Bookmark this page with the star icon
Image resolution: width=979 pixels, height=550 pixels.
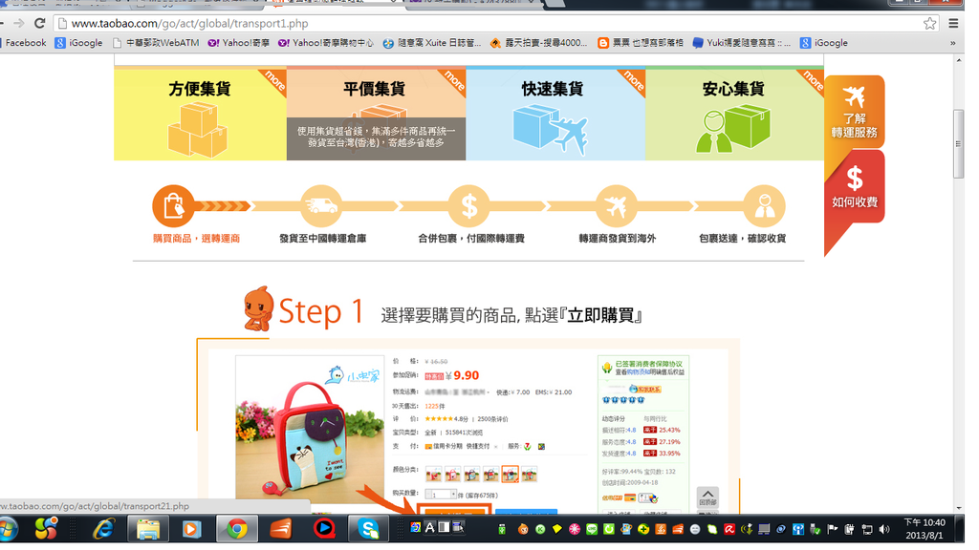pyautogui.click(x=929, y=24)
